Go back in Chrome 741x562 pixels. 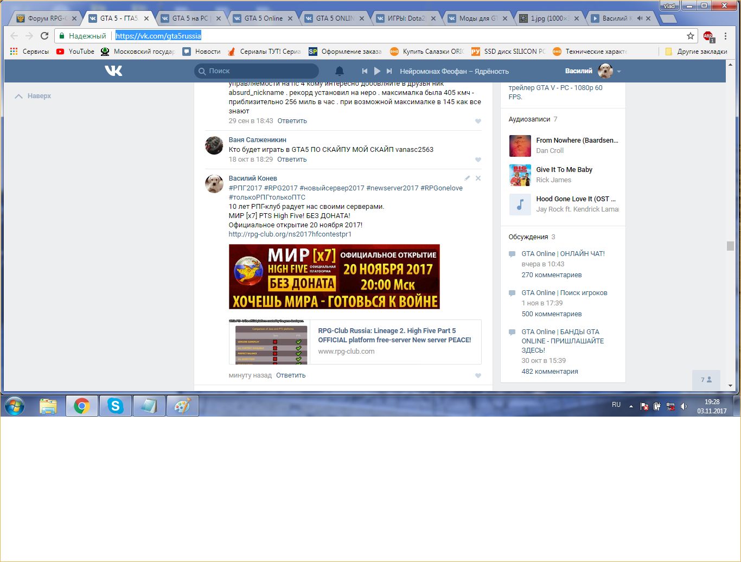point(14,36)
